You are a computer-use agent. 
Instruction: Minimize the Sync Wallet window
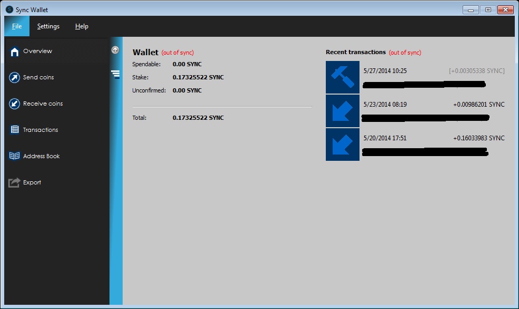point(471,10)
